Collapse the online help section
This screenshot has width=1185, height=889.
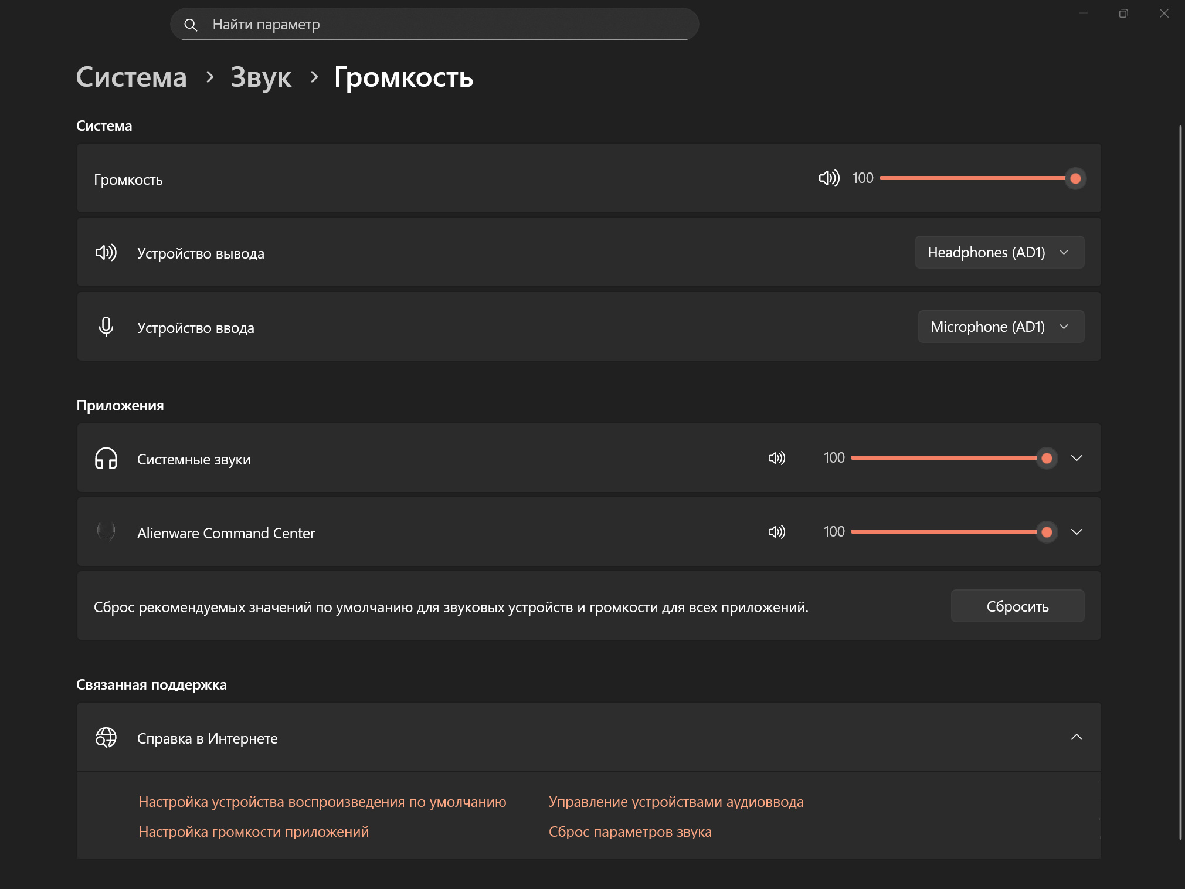pos(1077,737)
